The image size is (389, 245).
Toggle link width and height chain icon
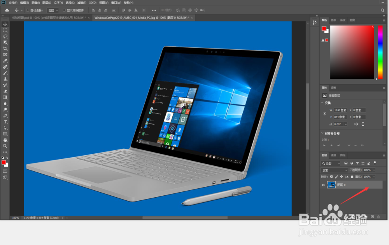click(324, 113)
